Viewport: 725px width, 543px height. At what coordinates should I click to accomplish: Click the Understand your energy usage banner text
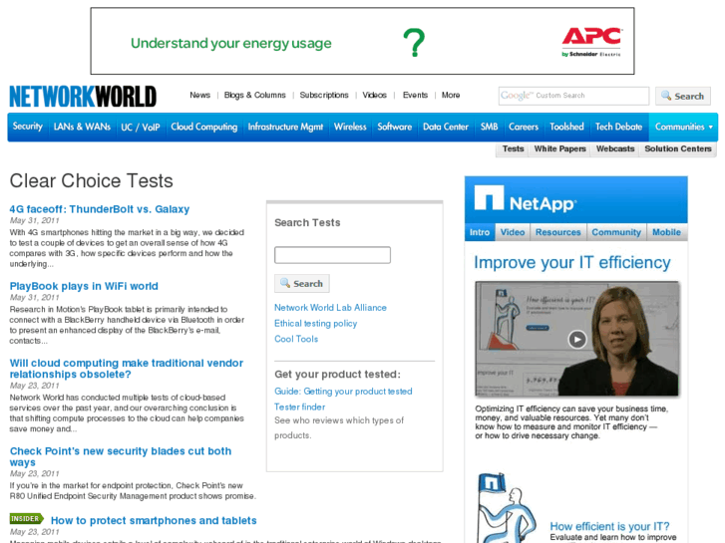[231, 44]
